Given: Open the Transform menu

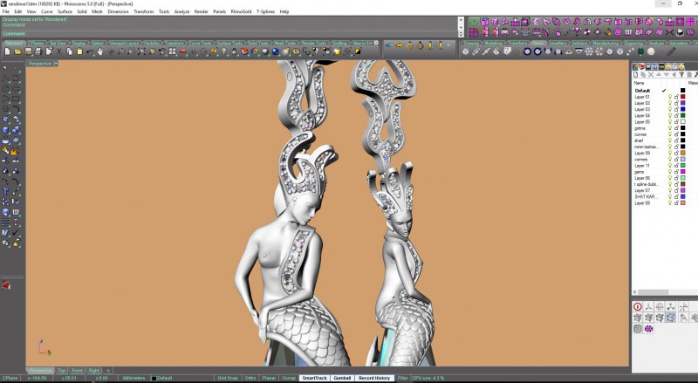Looking at the screenshot, I should tap(144, 11).
